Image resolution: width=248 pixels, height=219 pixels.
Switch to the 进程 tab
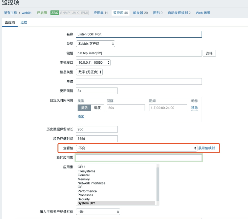click(x=24, y=22)
